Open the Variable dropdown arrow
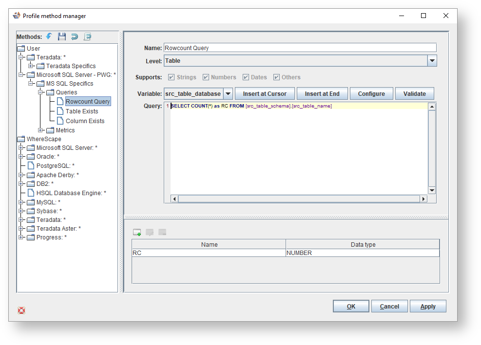This screenshot has width=481, height=345. click(x=228, y=94)
